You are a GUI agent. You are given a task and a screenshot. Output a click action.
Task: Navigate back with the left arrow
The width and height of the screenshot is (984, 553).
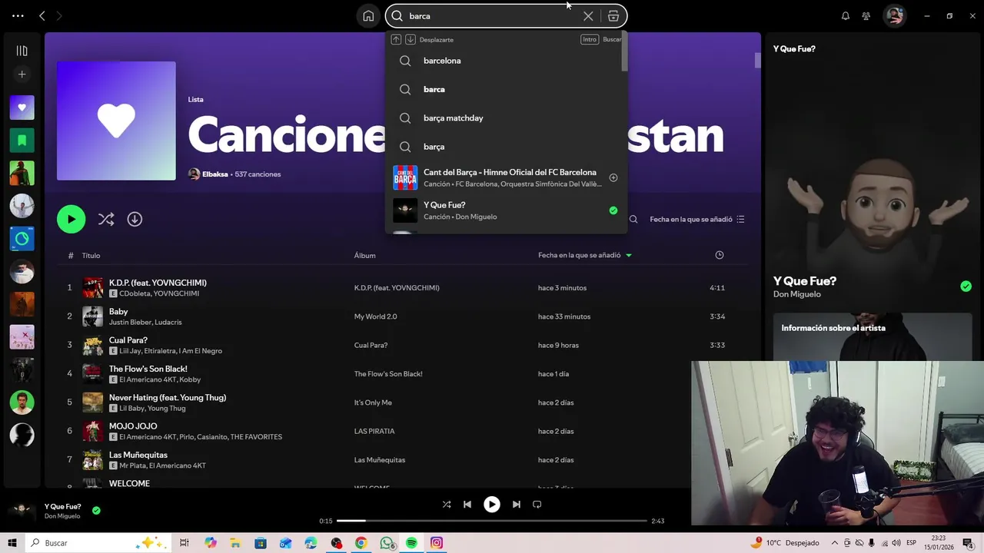[42, 15]
